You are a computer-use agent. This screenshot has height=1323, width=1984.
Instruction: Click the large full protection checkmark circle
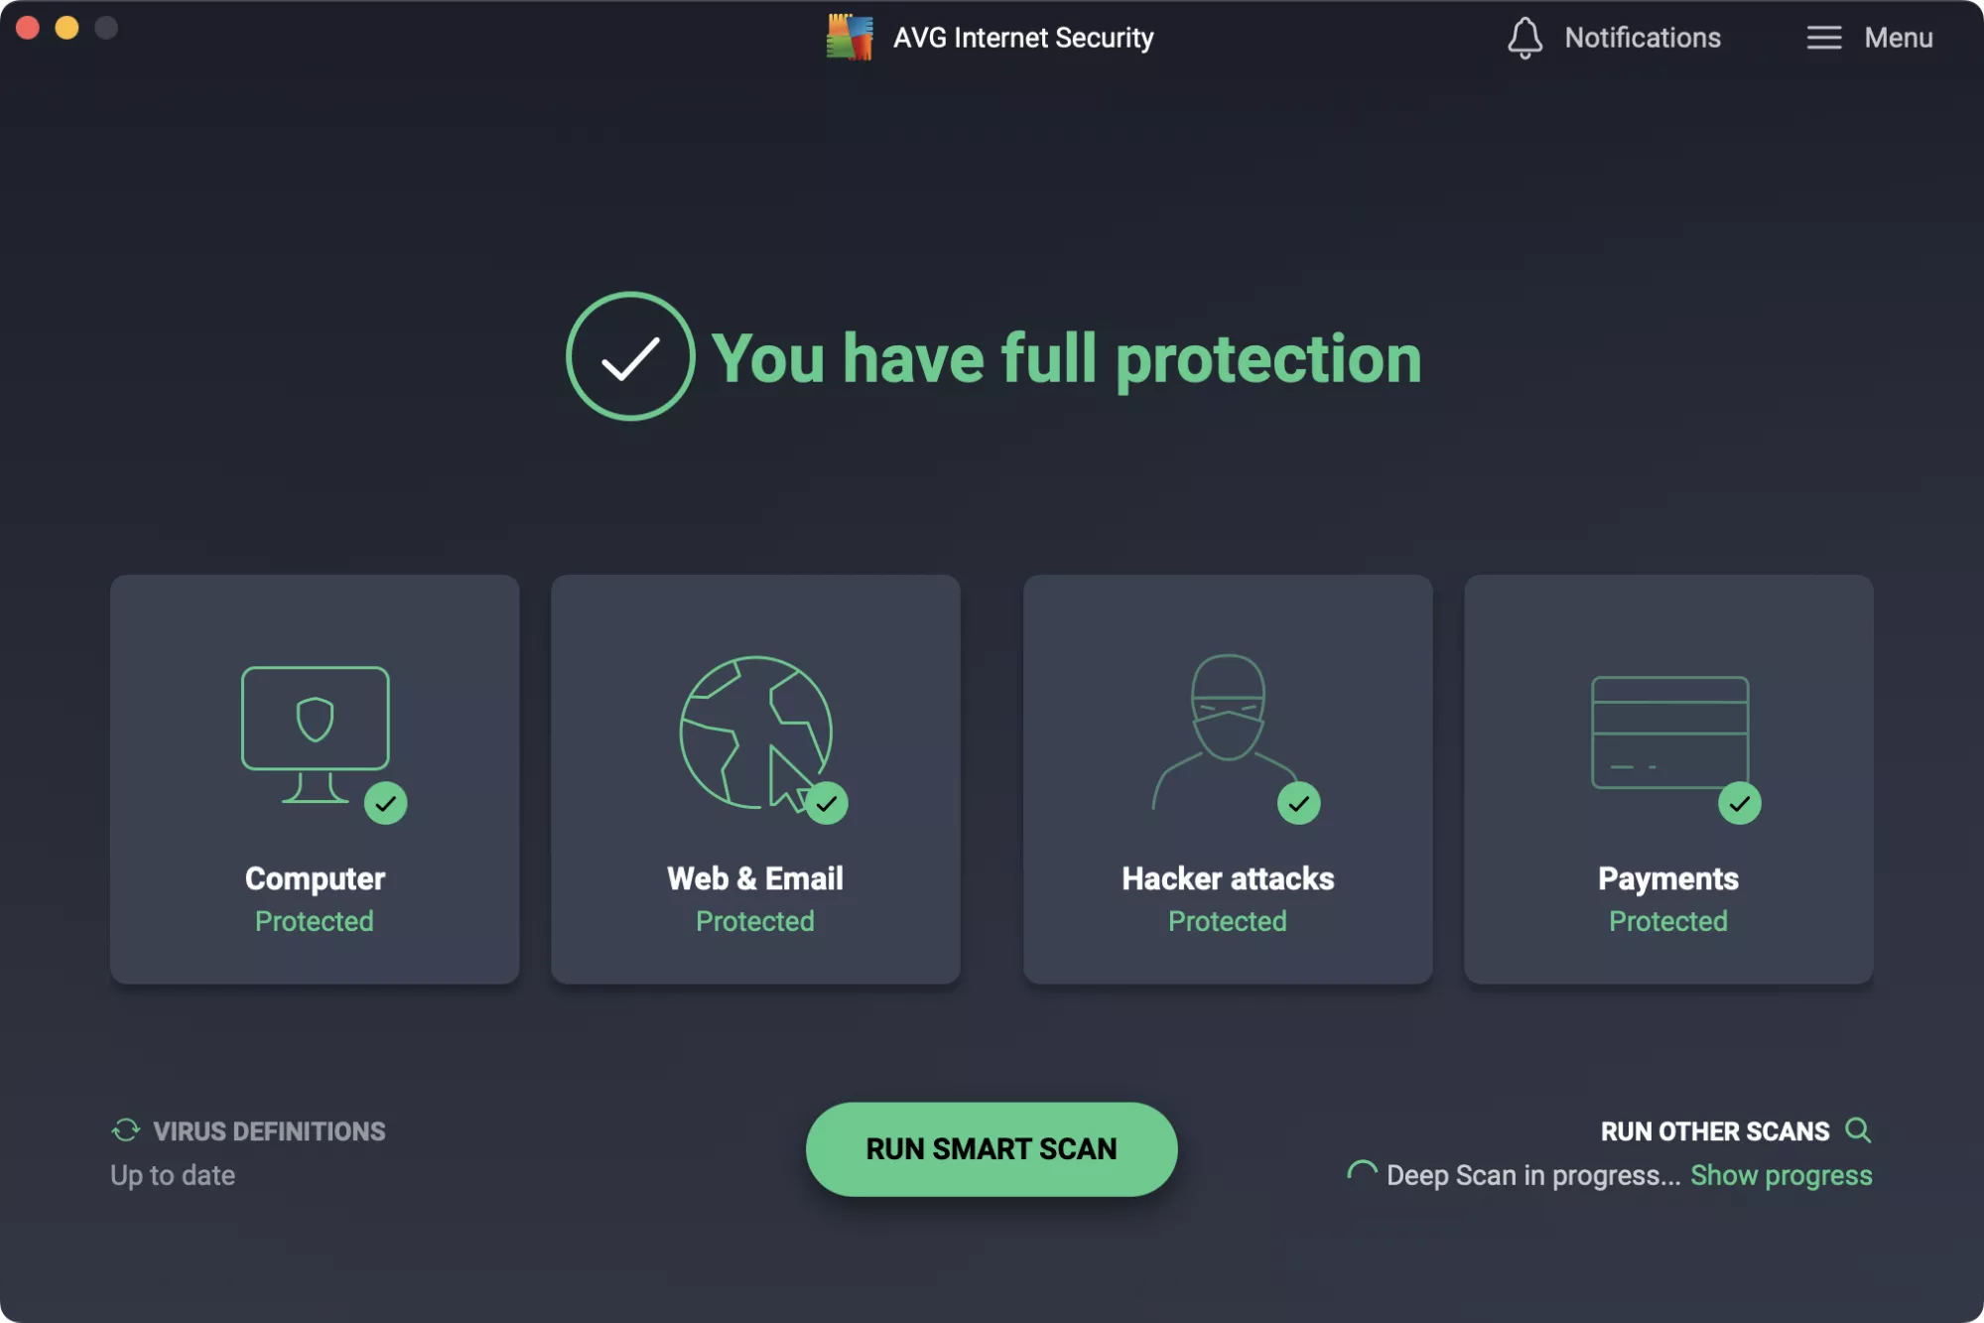630,356
